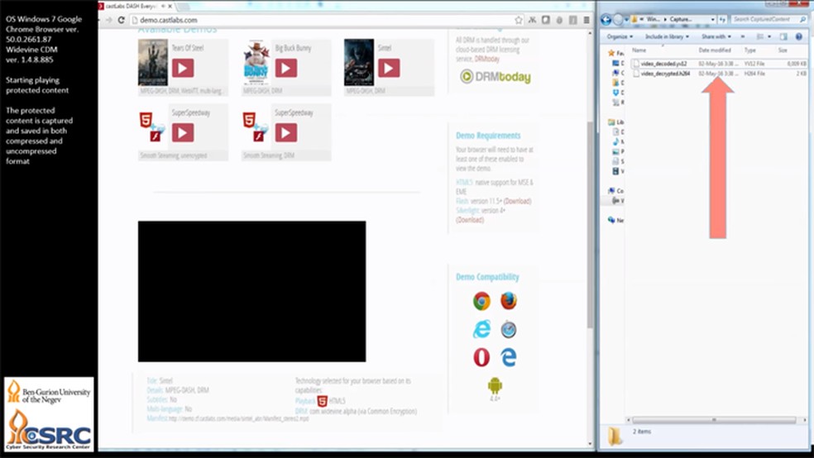Sort files by Type column

click(758, 50)
